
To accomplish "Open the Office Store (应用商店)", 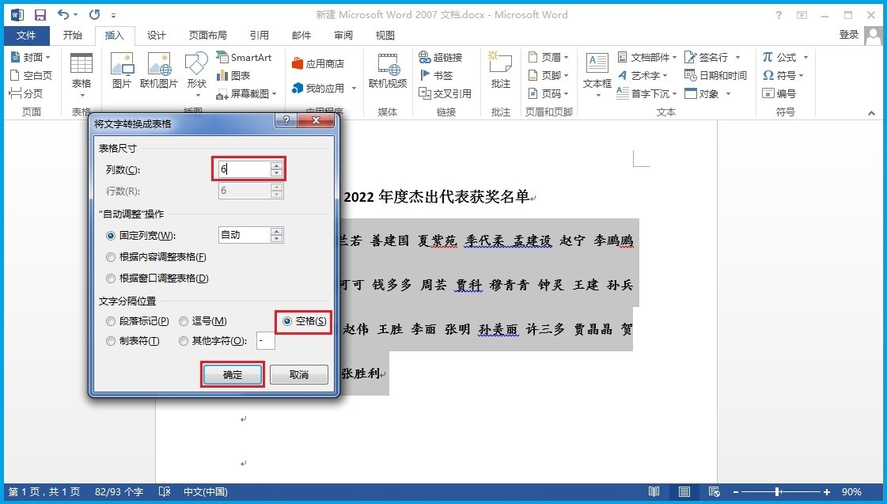I will pyautogui.click(x=318, y=63).
